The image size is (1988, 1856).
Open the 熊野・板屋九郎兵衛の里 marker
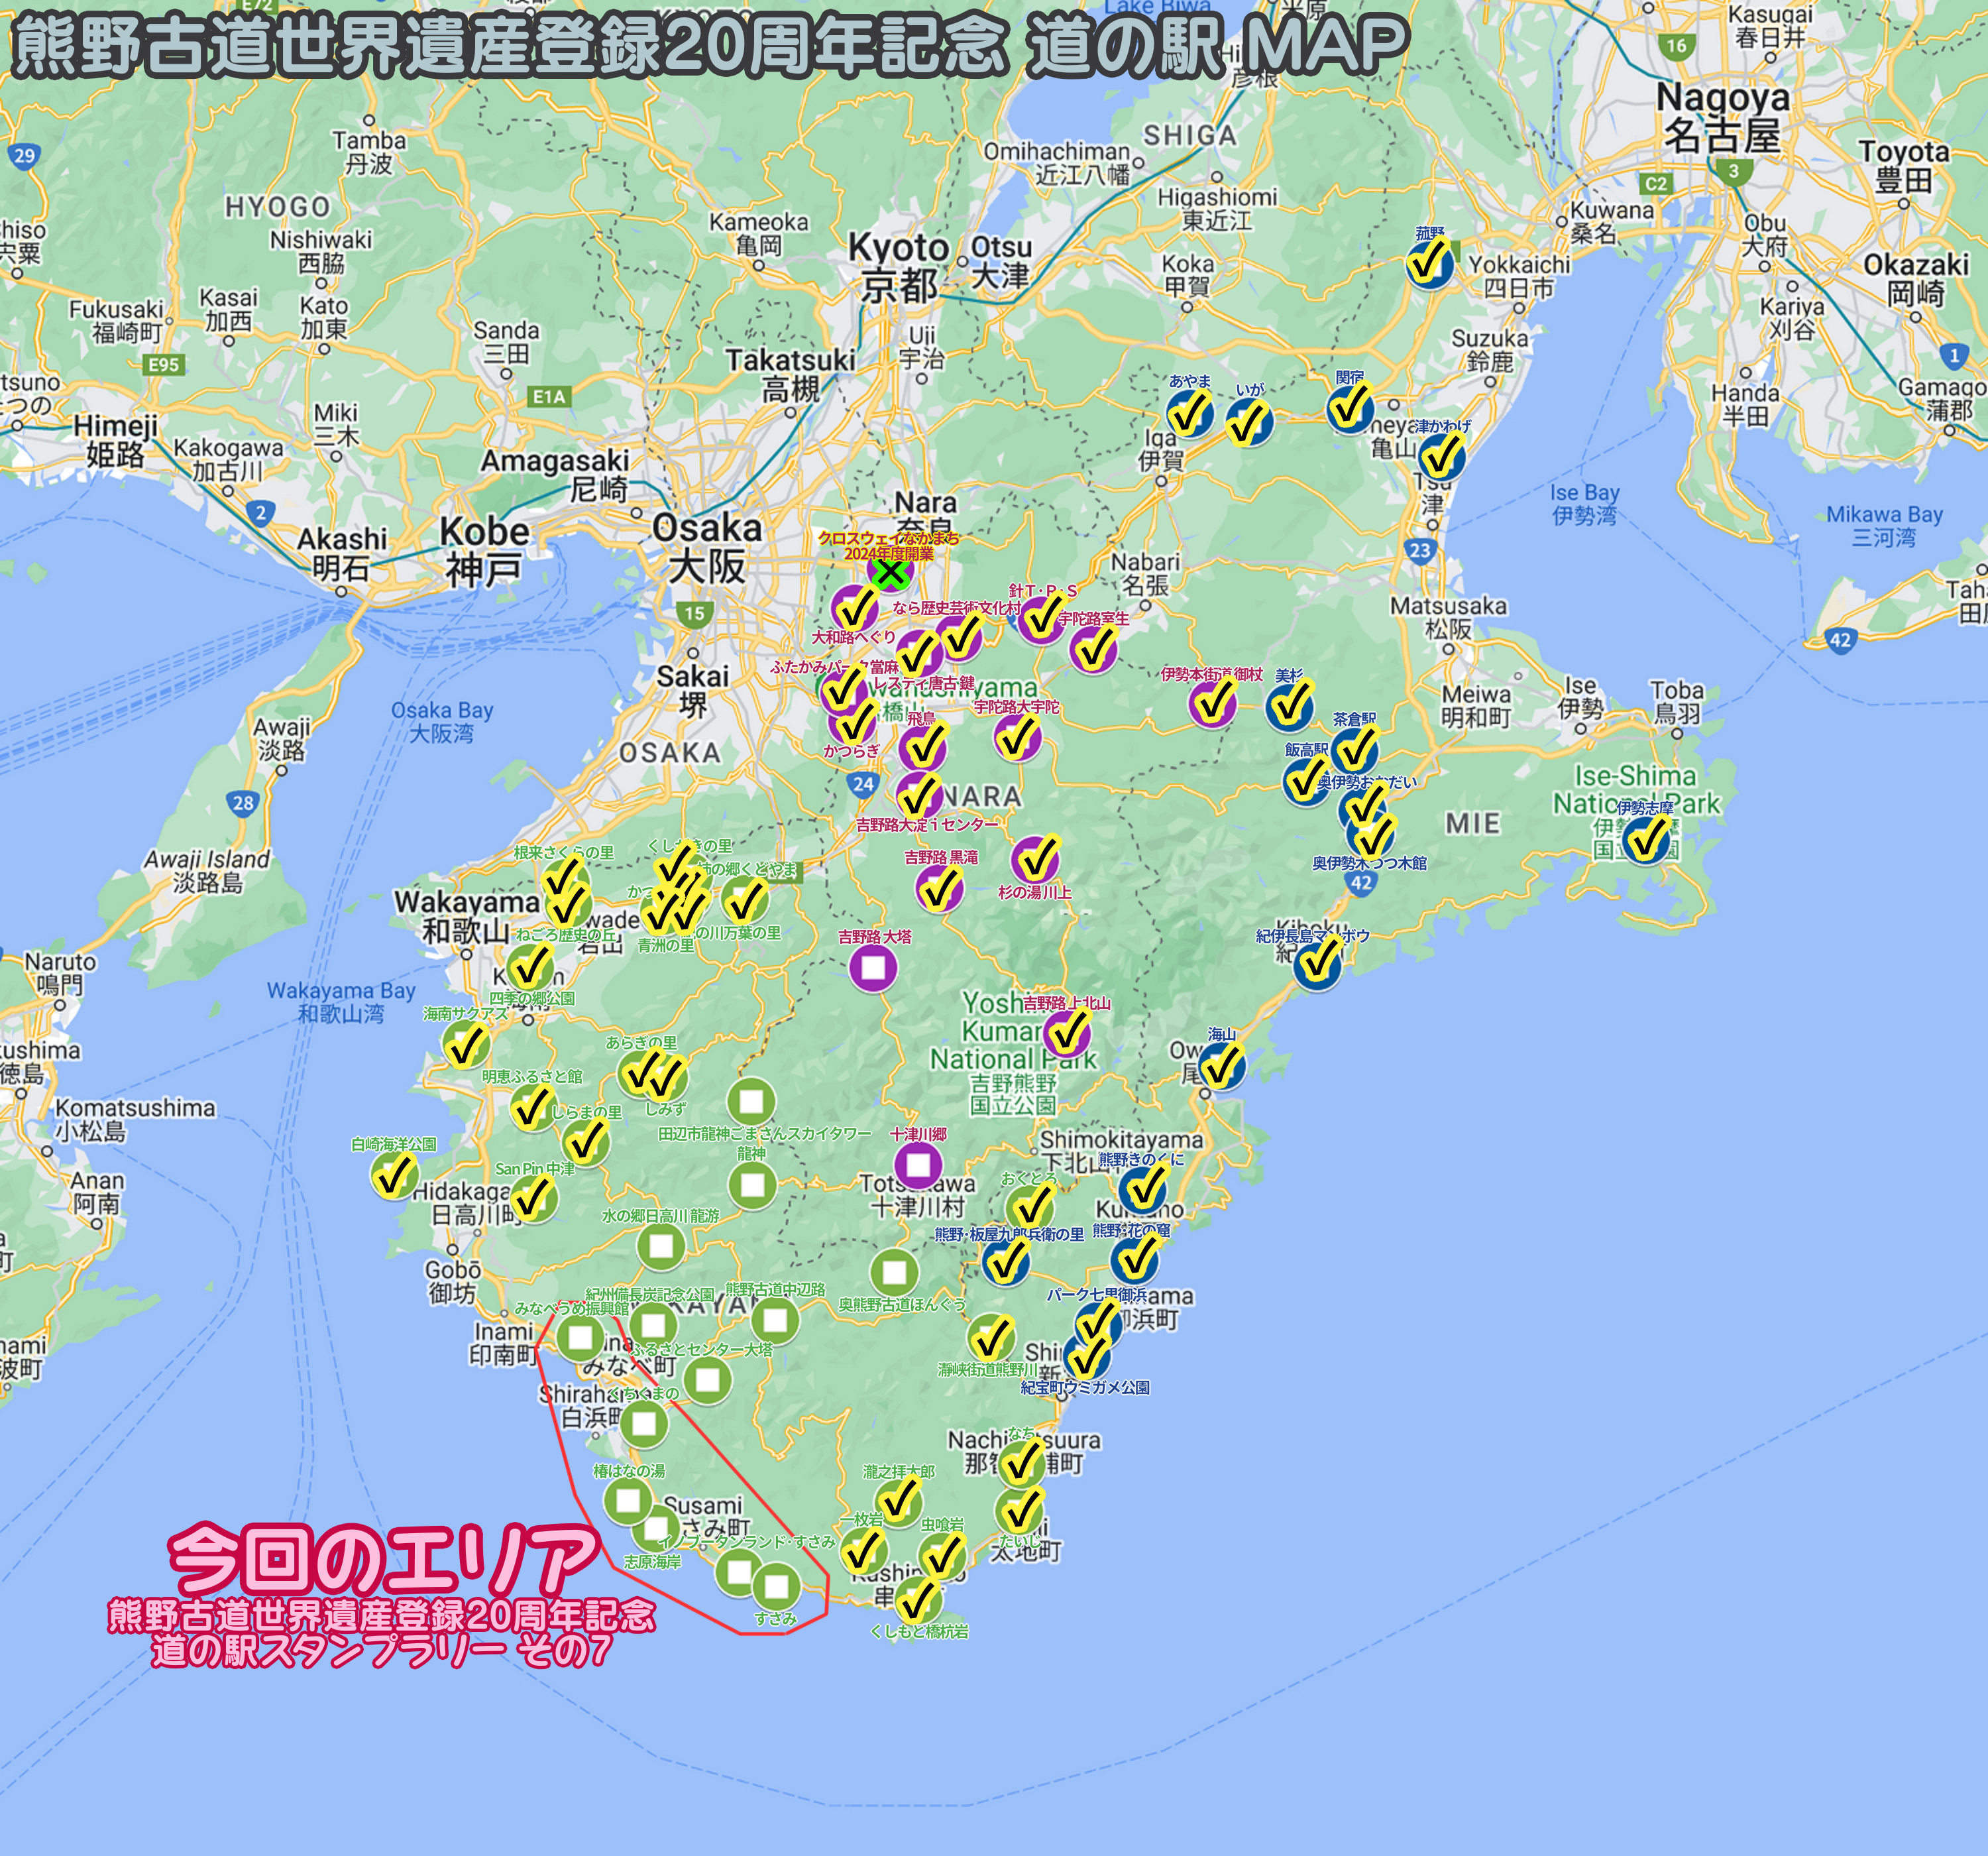[x=1006, y=1263]
